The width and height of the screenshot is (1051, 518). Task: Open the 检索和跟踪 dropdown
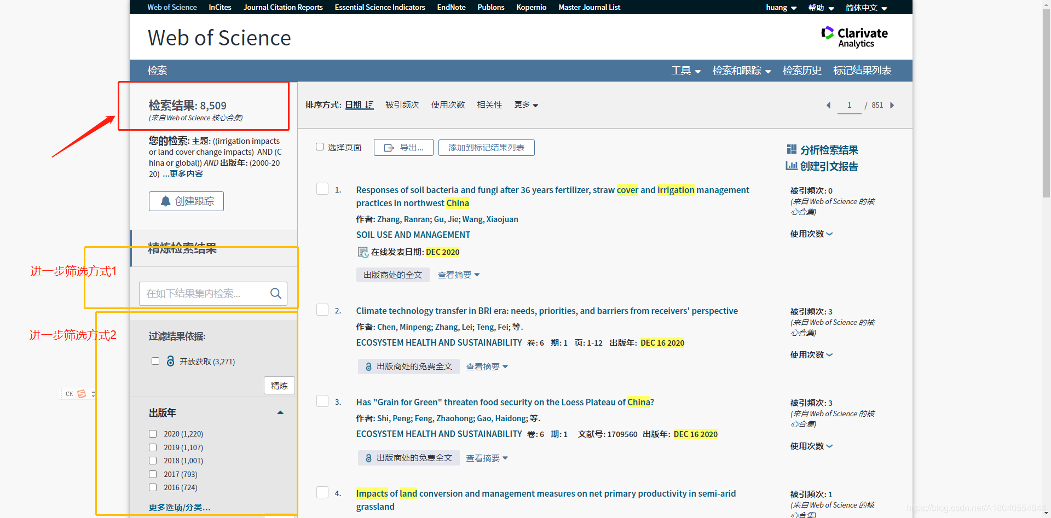click(742, 71)
